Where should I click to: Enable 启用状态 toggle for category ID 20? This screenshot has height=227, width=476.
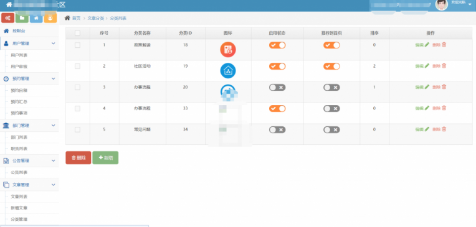[277, 88]
